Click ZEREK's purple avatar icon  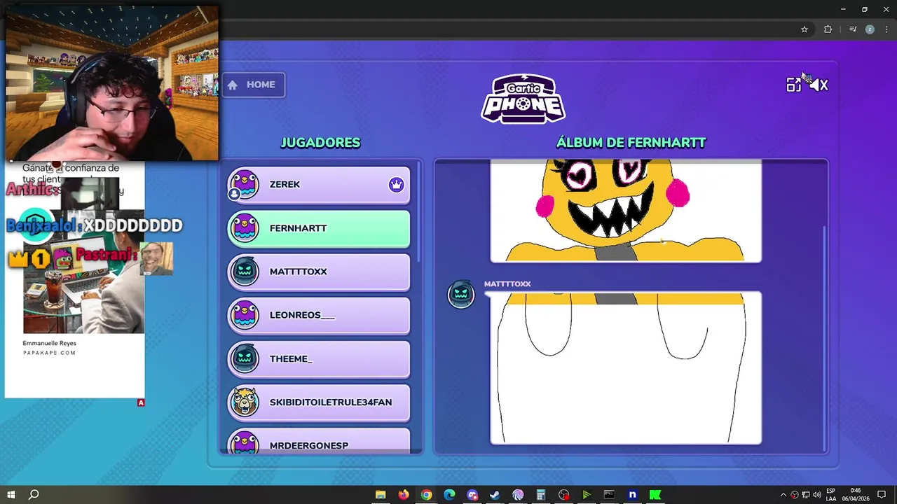pos(245,185)
